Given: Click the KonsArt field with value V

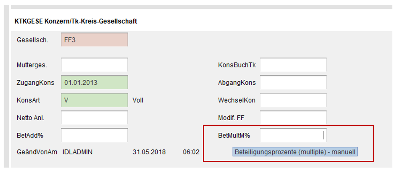Looking at the screenshot, I should coord(94,100).
